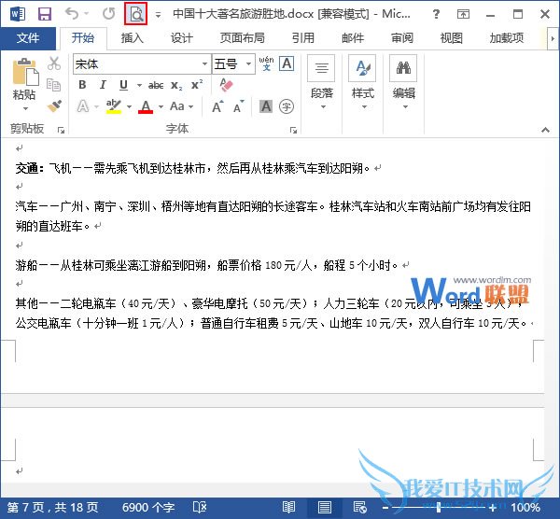Grow font size with larger A

click(217, 106)
